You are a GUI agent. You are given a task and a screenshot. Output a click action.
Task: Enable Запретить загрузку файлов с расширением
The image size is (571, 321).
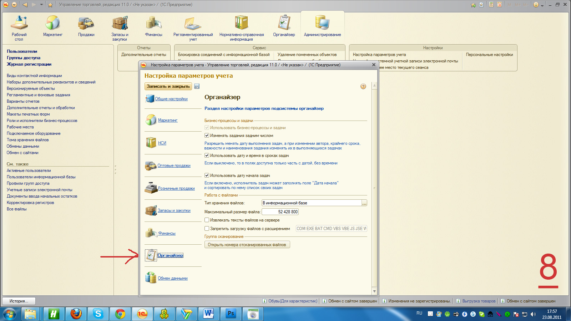pyautogui.click(x=207, y=229)
